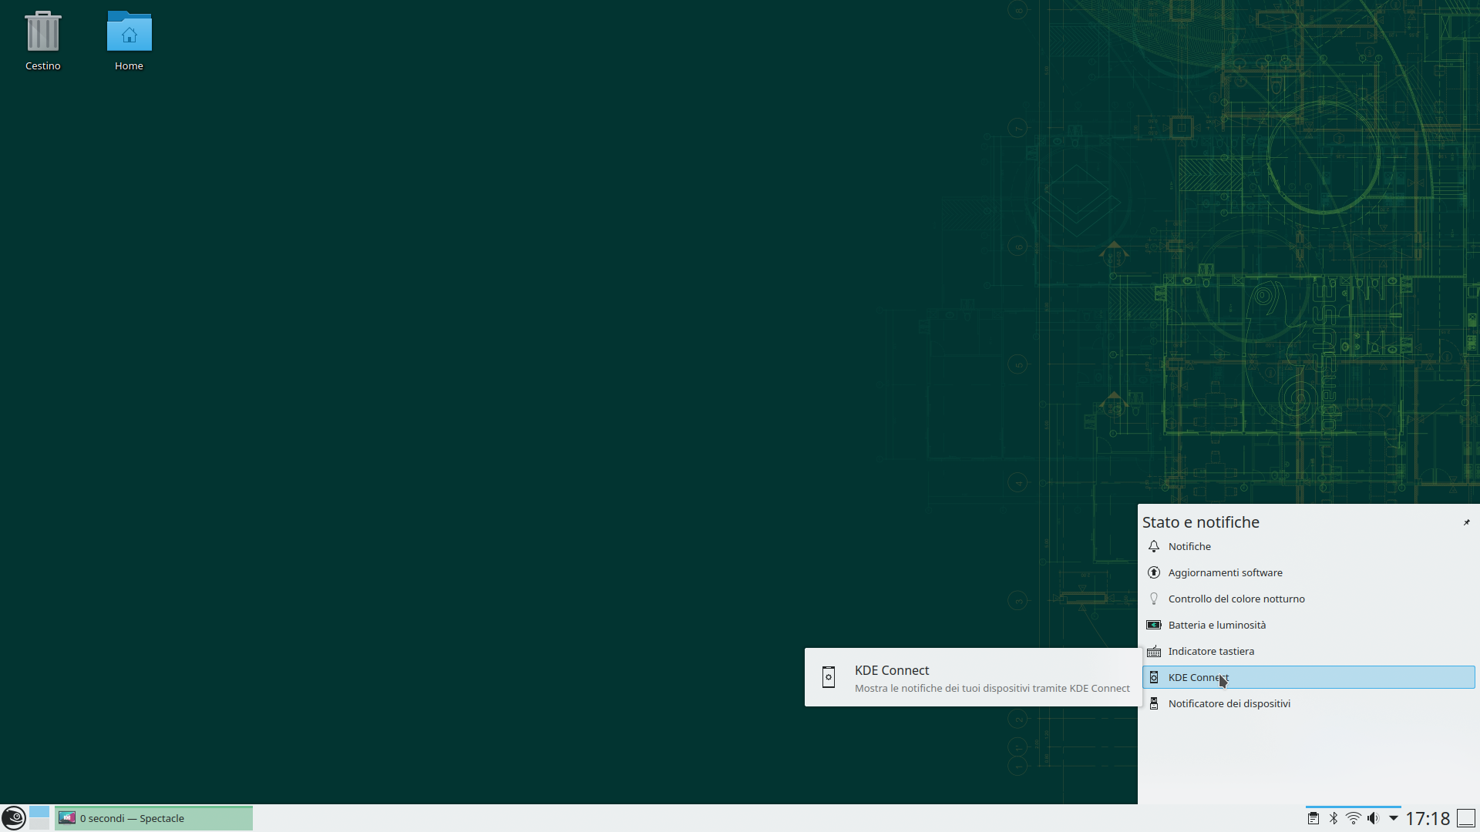Viewport: 1480px width, 832px height.
Task: Open Controllo del colore notturno
Action: [1236, 599]
